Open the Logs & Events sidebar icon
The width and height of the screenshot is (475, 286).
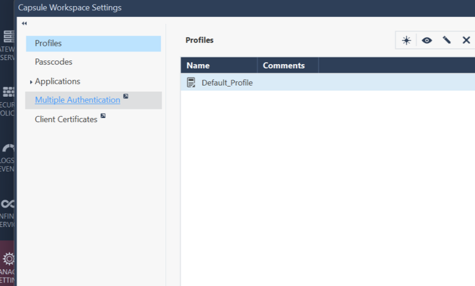pyautogui.click(x=8, y=148)
